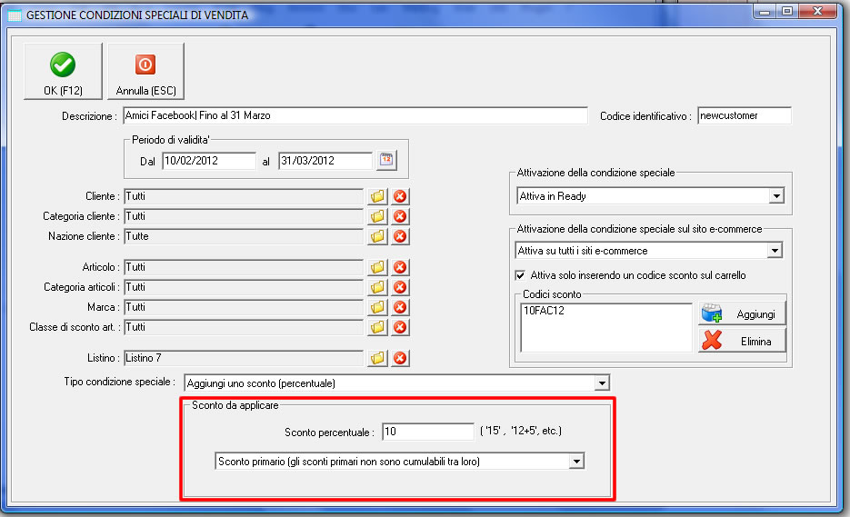Click into the Descrizione text field
The width and height of the screenshot is (850, 517).
point(355,115)
